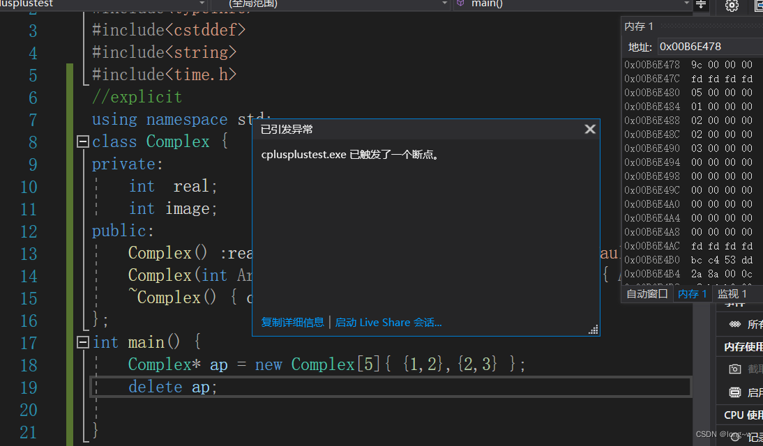Click the purple cube icon before main()
Viewport: 763px width, 446px height.
click(460, 5)
